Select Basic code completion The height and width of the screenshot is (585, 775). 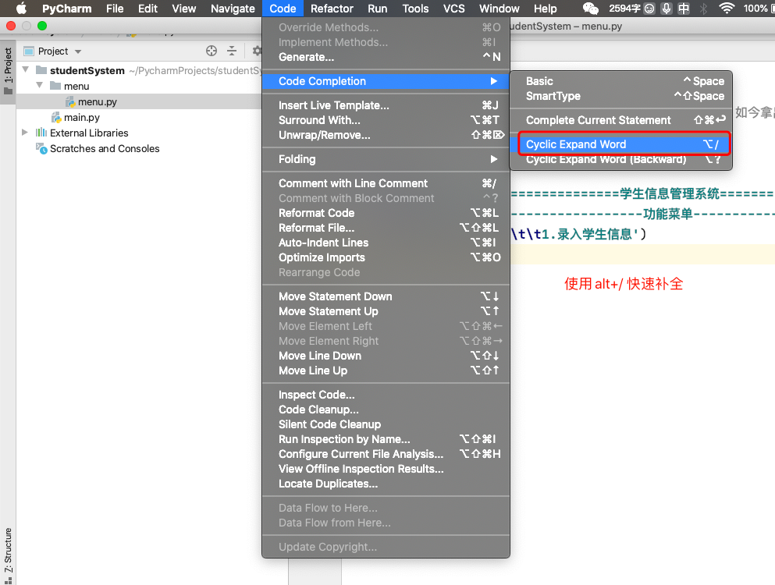(620, 81)
